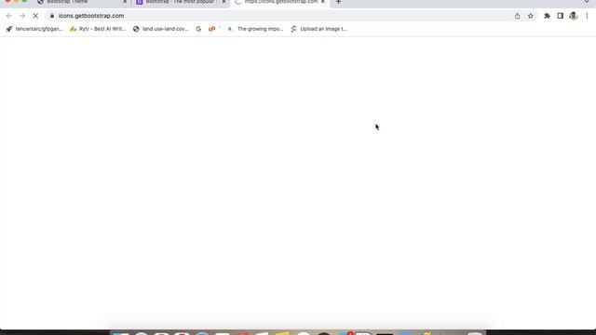Stop loading the page
This screenshot has width=596, height=335.
35,16
